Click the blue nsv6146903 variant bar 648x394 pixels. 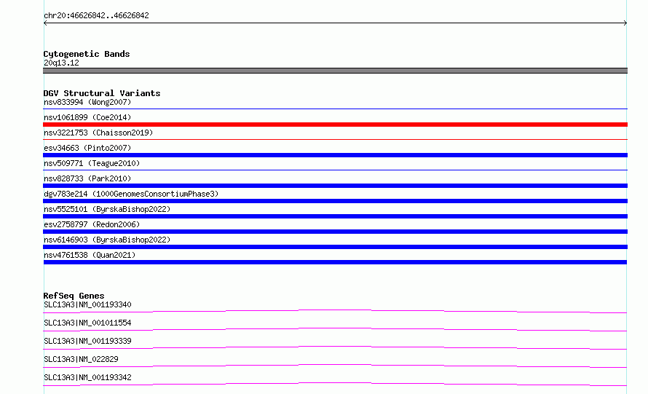(x=335, y=247)
